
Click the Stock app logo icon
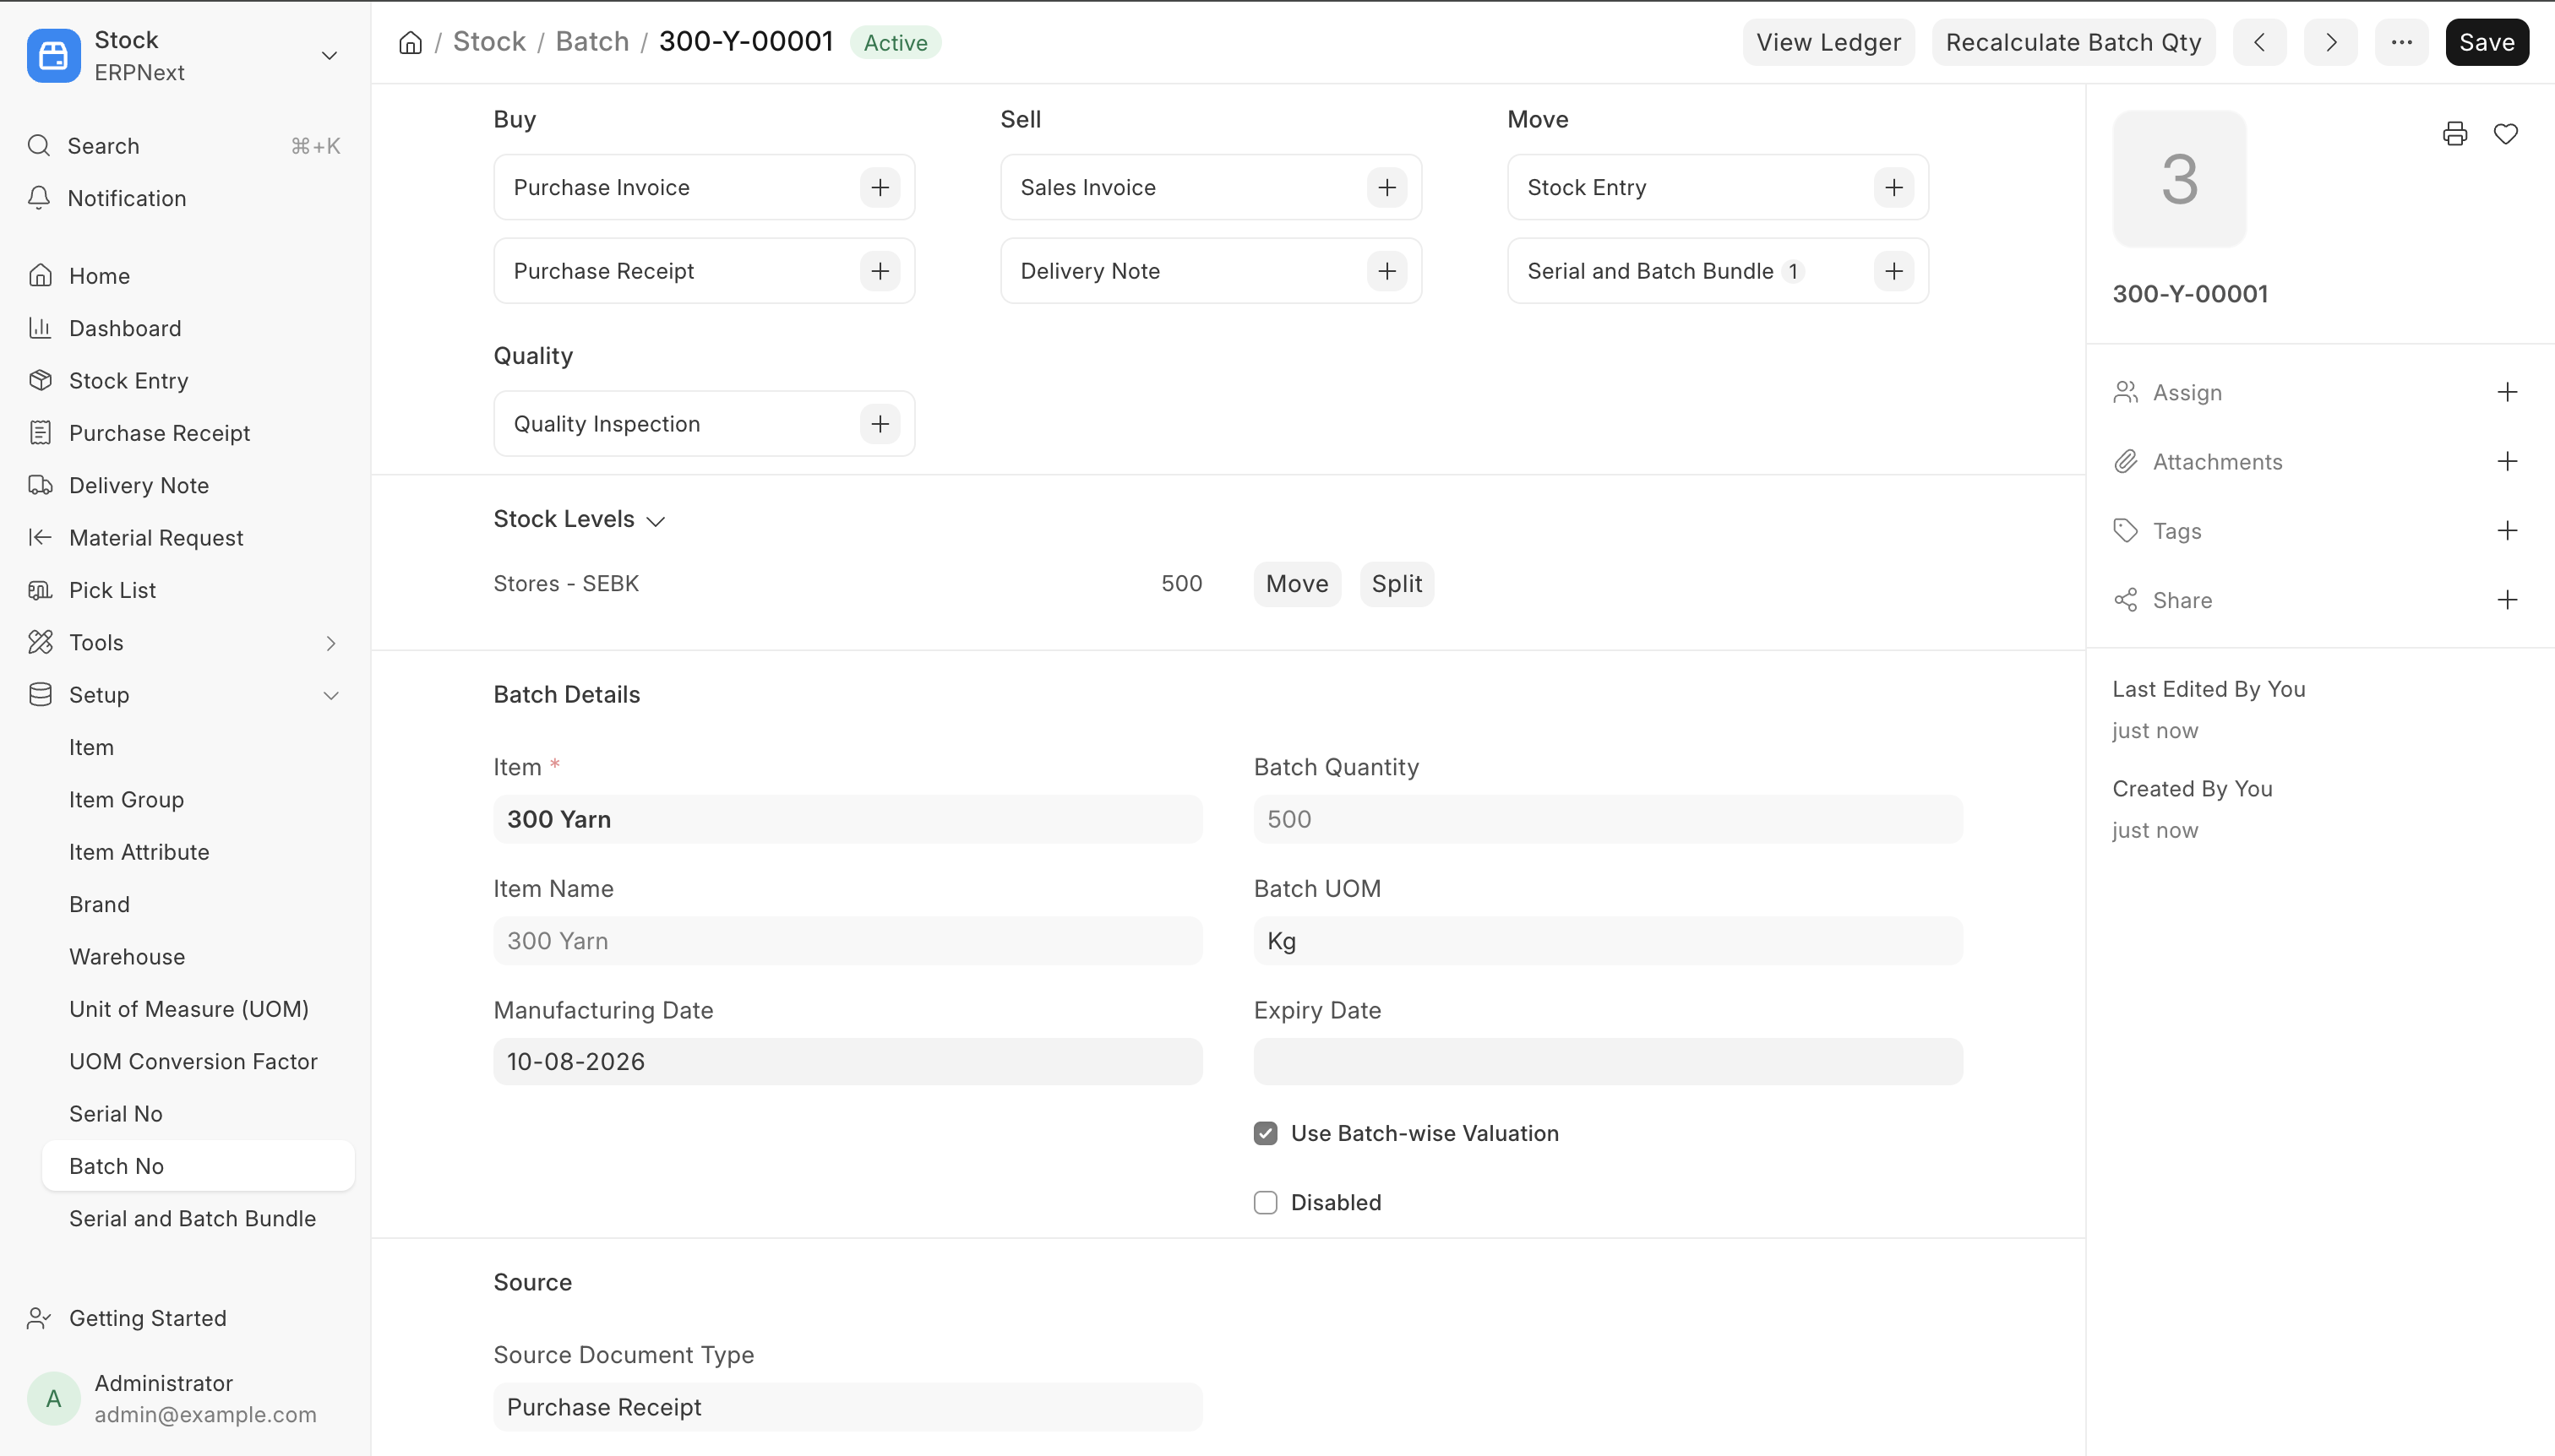coord(54,55)
